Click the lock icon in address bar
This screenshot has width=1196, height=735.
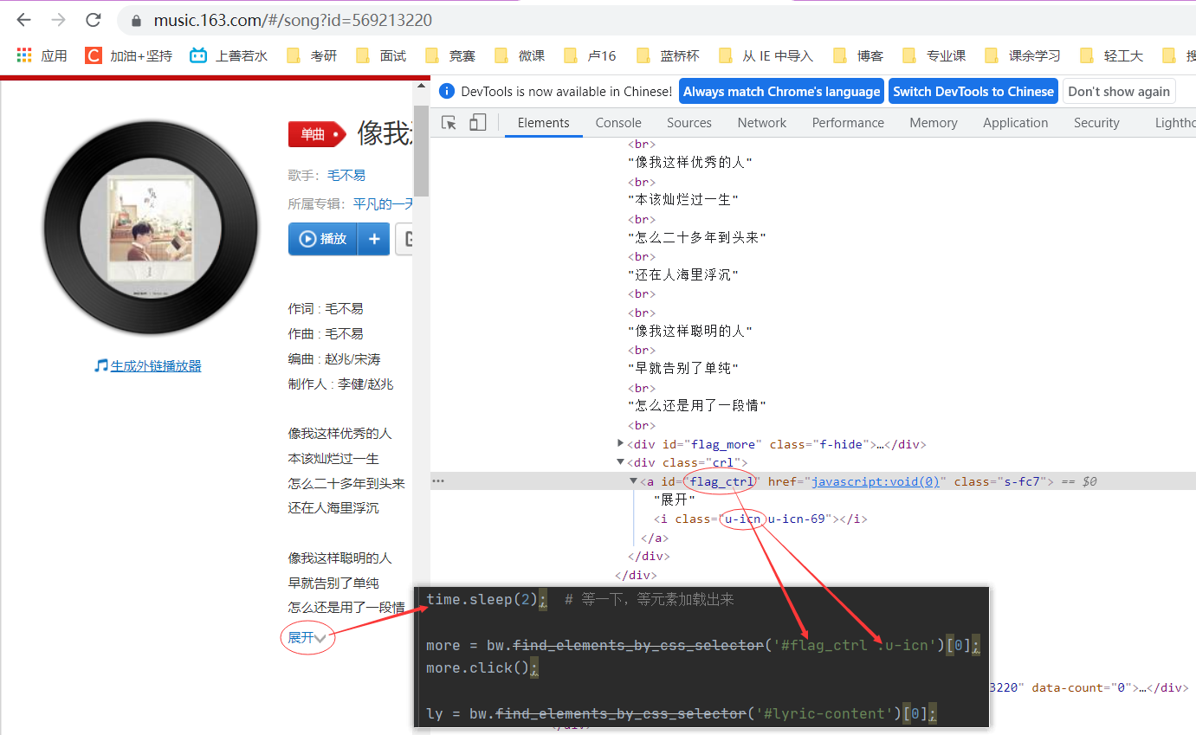135,20
